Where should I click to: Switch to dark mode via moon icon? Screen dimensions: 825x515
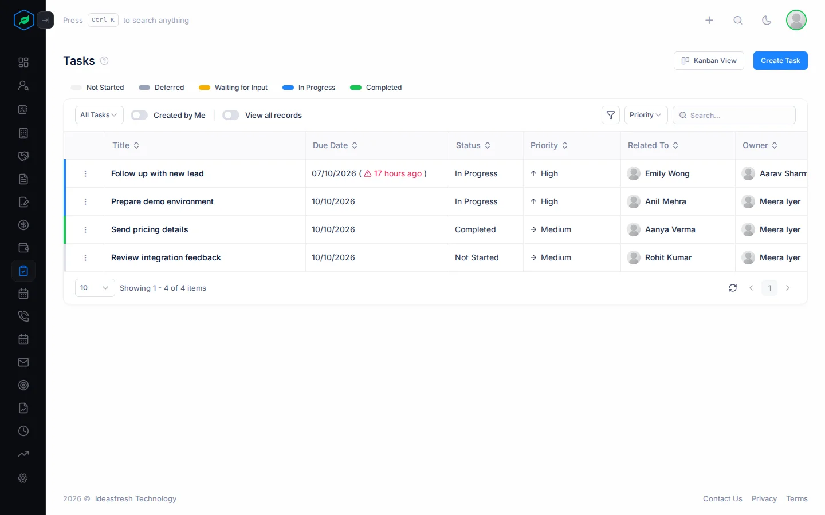pos(767,20)
